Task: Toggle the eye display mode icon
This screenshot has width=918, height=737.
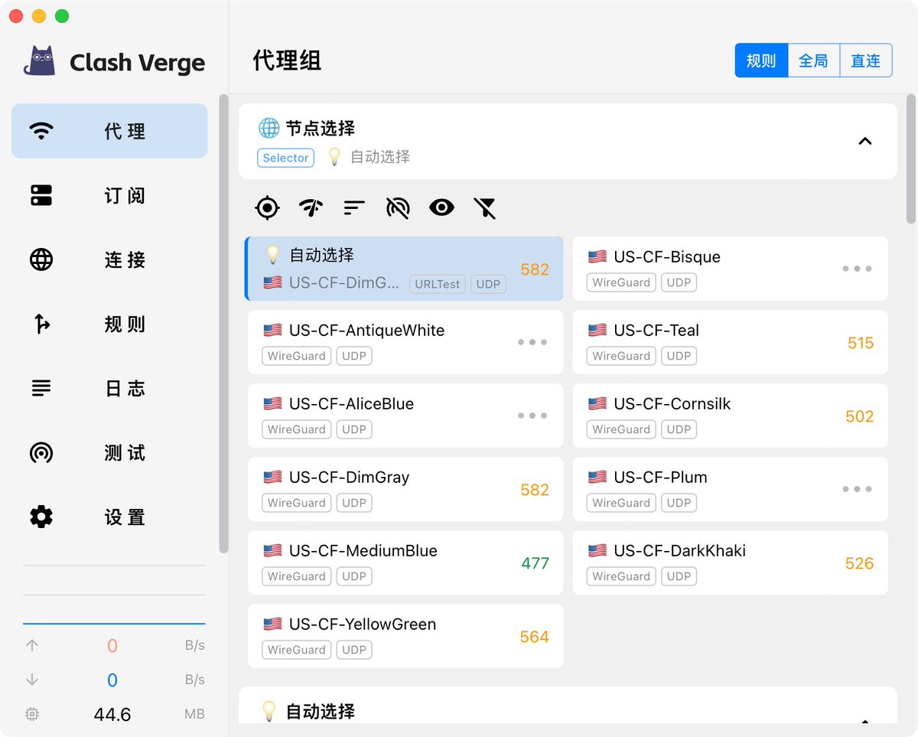Action: point(441,207)
